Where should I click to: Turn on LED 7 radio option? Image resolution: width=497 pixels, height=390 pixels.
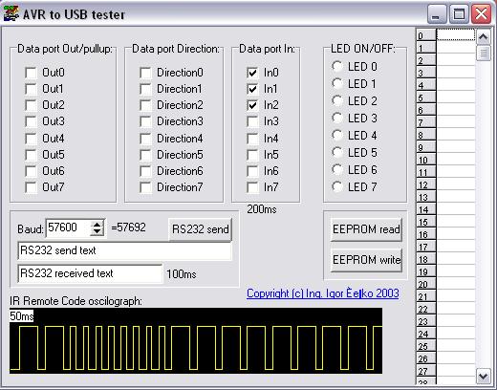point(337,186)
